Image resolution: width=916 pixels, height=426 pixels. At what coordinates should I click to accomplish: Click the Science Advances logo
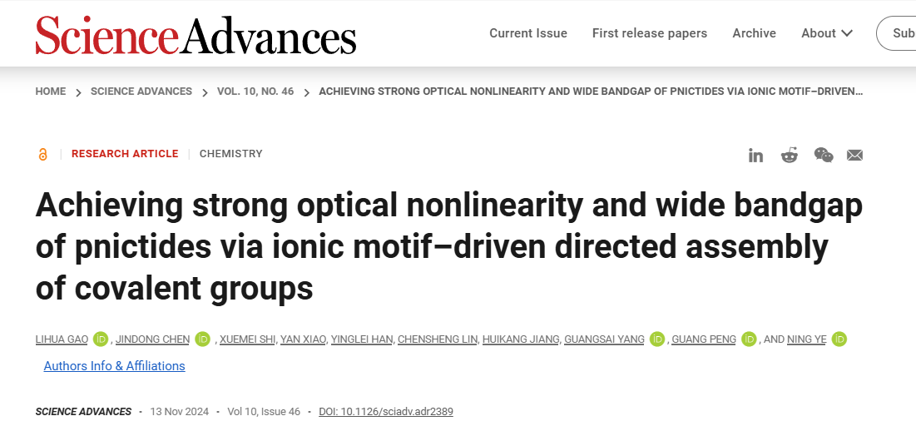pos(196,35)
